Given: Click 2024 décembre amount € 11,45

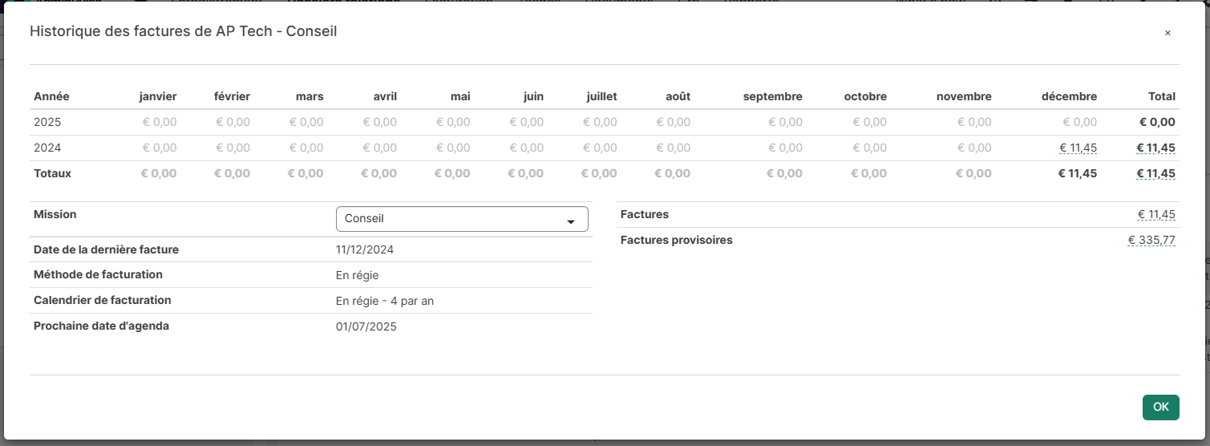Looking at the screenshot, I should coord(1078,148).
